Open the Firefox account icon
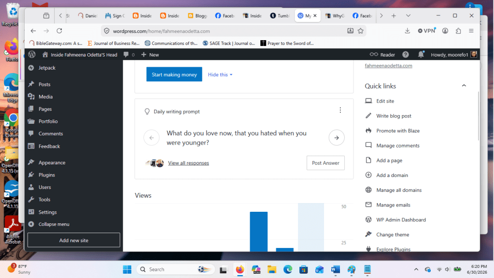 pos(445,31)
